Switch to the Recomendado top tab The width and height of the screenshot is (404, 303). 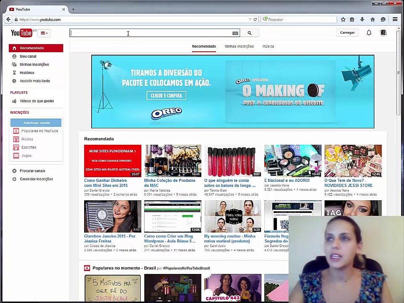tap(204, 46)
